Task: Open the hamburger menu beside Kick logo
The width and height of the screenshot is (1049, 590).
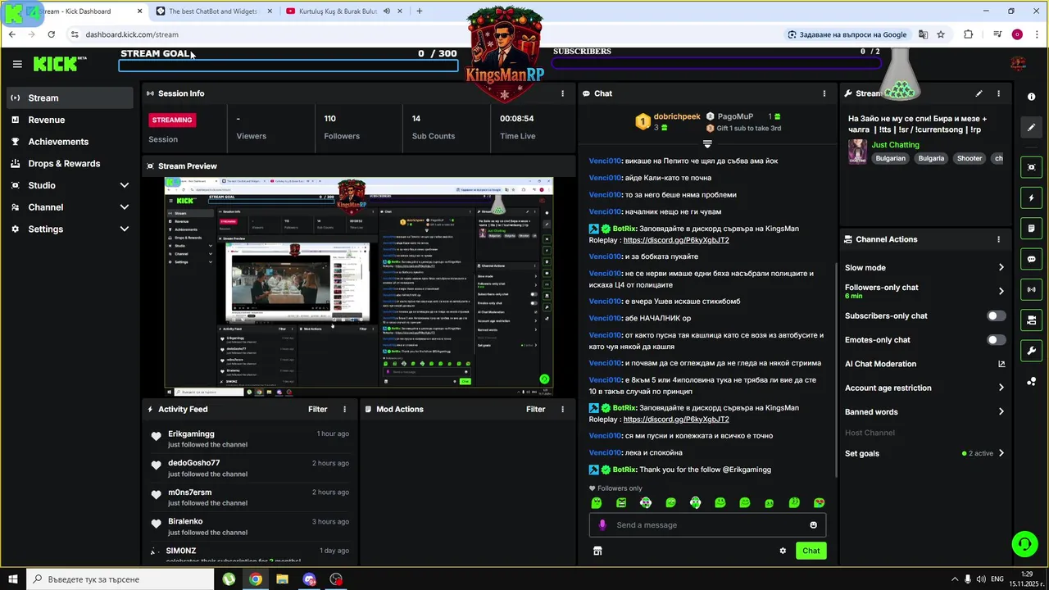Action: [17, 64]
